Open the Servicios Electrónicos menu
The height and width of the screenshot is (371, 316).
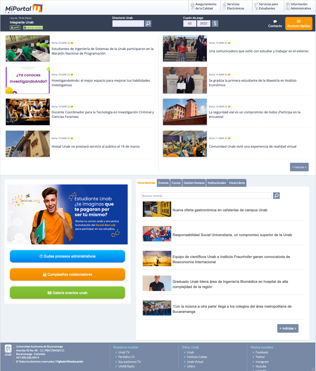(x=233, y=6)
